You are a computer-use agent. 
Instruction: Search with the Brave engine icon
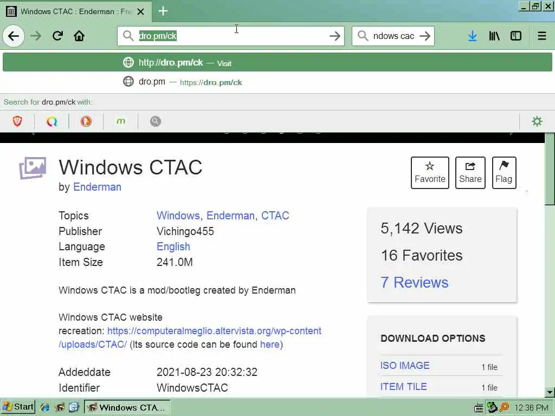coord(17,121)
